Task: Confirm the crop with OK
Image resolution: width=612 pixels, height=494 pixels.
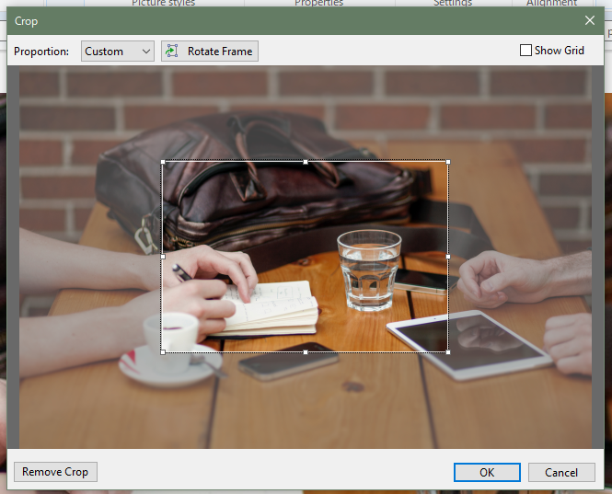Action: click(x=487, y=472)
